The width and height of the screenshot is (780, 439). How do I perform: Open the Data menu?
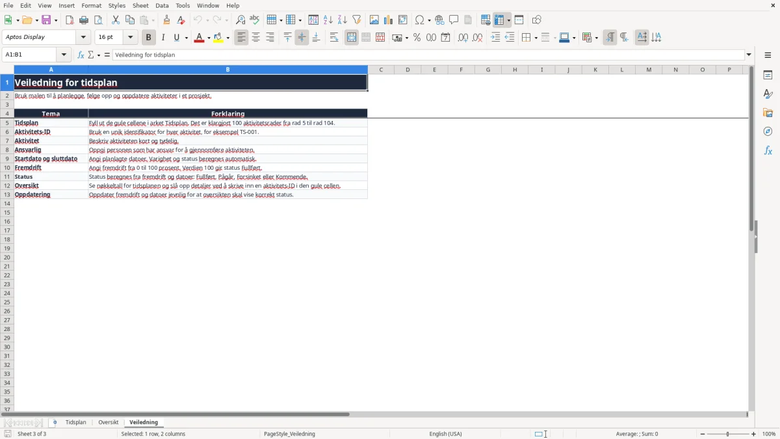(162, 5)
